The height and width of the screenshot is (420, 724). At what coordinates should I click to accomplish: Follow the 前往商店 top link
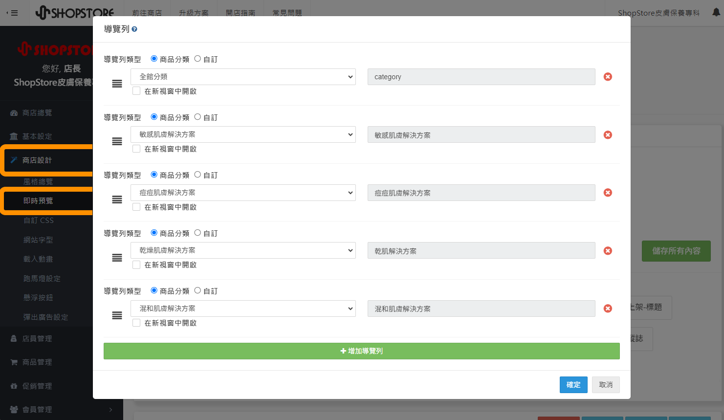tap(147, 13)
